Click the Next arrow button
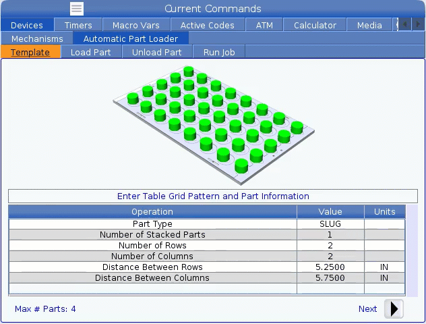This screenshot has width=426, height=324. (394, 309)
